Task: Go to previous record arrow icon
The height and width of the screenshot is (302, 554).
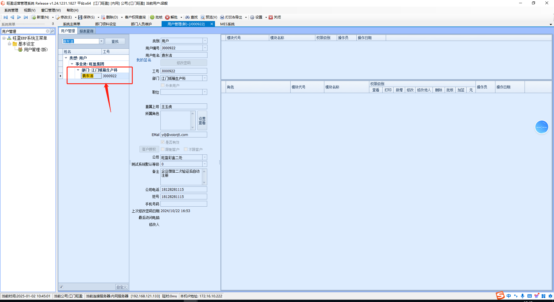Action: point(12,17)
